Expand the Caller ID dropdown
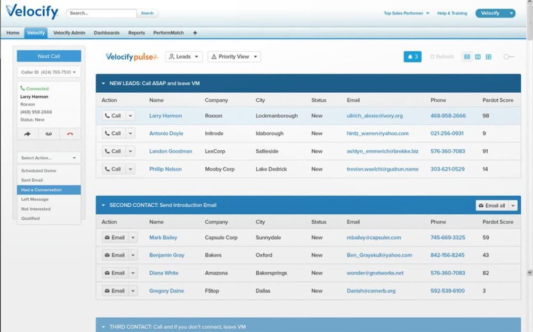 (49, 72)
